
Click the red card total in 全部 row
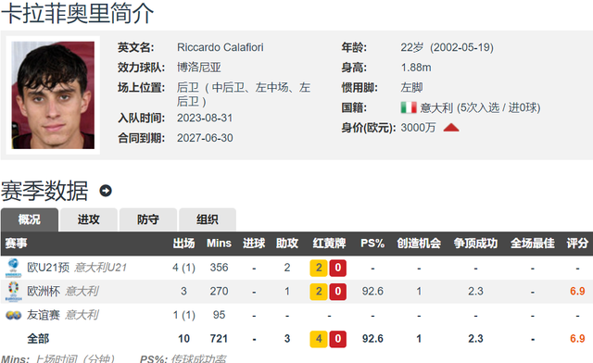(337, 338)
